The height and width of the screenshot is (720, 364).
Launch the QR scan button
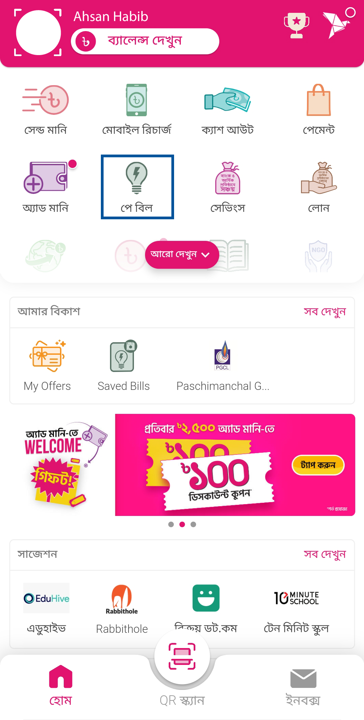pos(182,656)
